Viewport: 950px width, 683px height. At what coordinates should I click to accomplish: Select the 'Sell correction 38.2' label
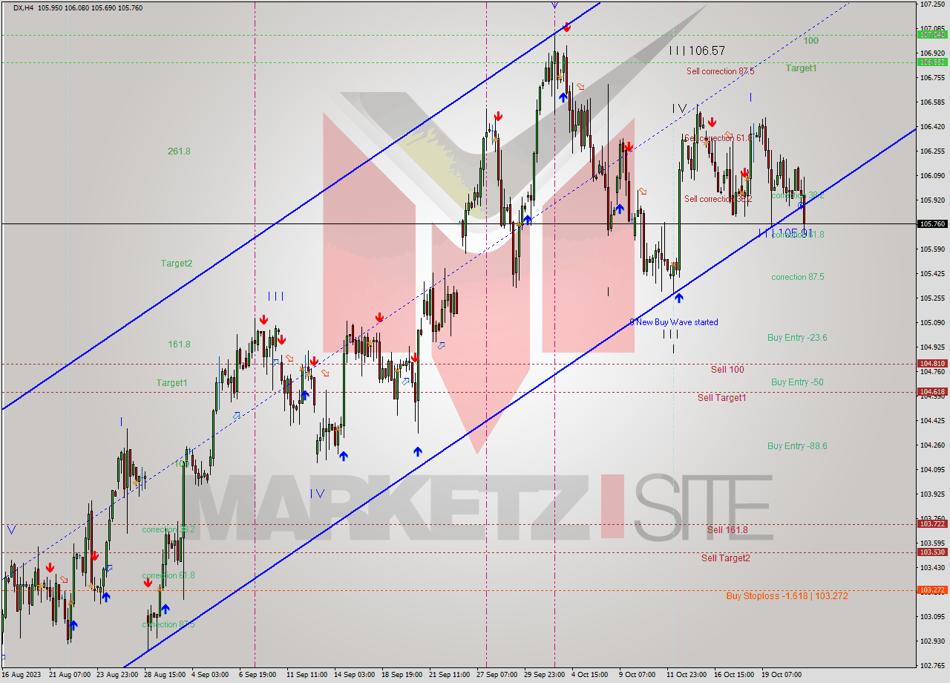[718, 199]
